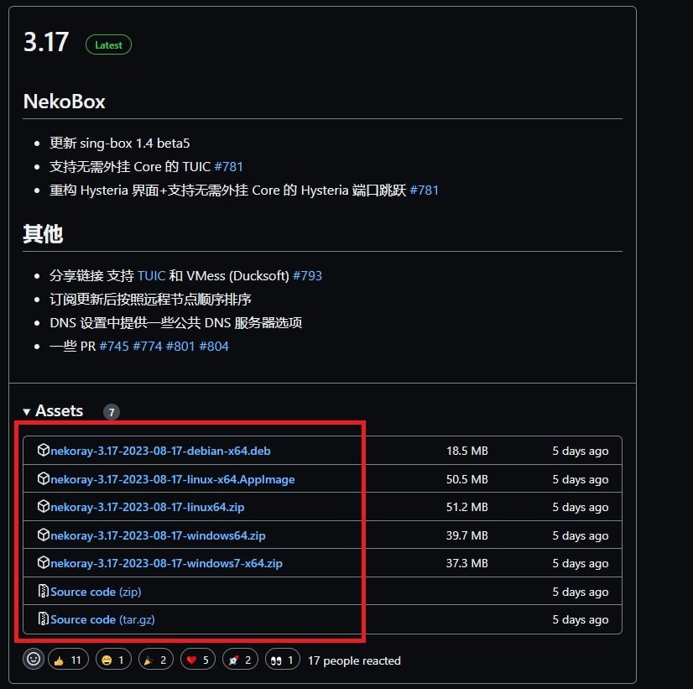Click package icon beside debian-x64.deb
The width and height of the screenshot is (693, 689).
pos(44,450)
